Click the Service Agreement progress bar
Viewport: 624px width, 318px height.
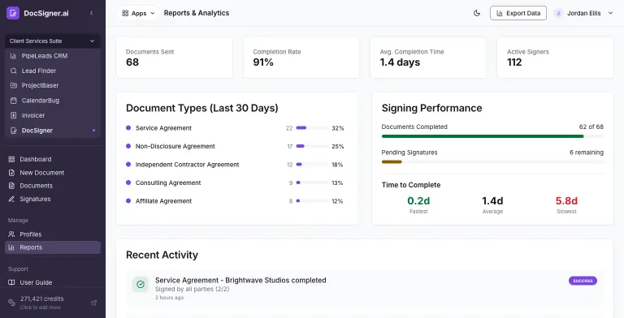click(x=312, y=128)
